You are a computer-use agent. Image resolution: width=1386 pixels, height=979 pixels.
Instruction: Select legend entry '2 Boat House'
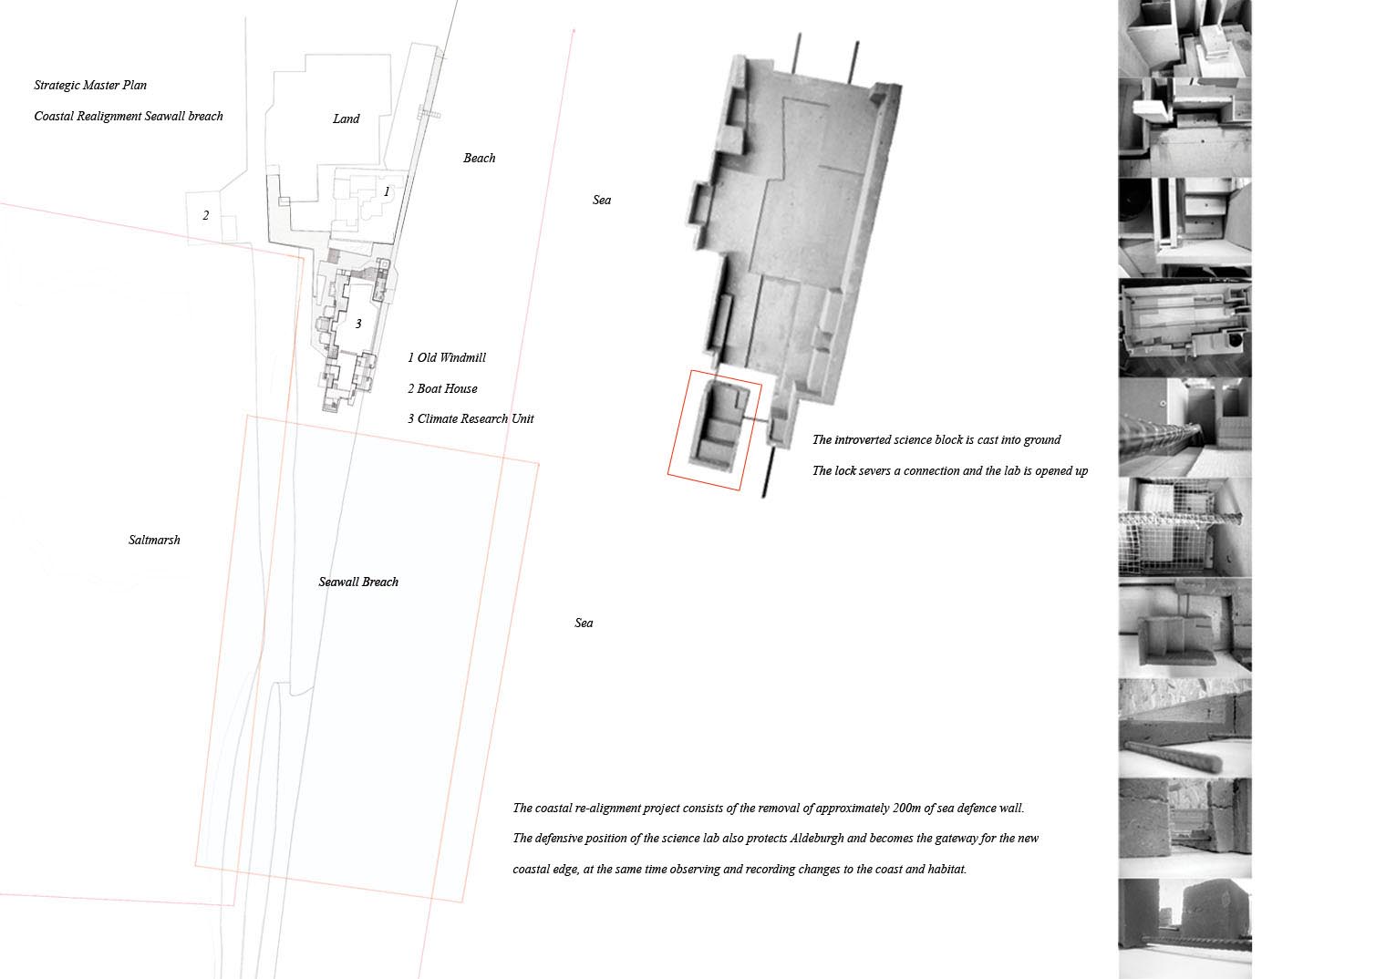[x=442, y=389]
